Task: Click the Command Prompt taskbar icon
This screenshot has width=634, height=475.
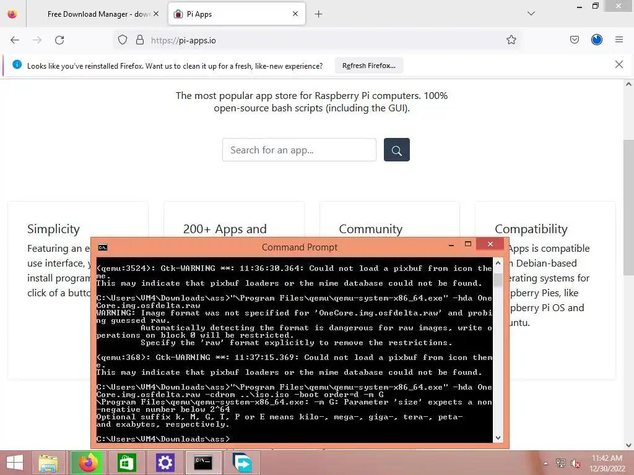Action: click(203, 463)
